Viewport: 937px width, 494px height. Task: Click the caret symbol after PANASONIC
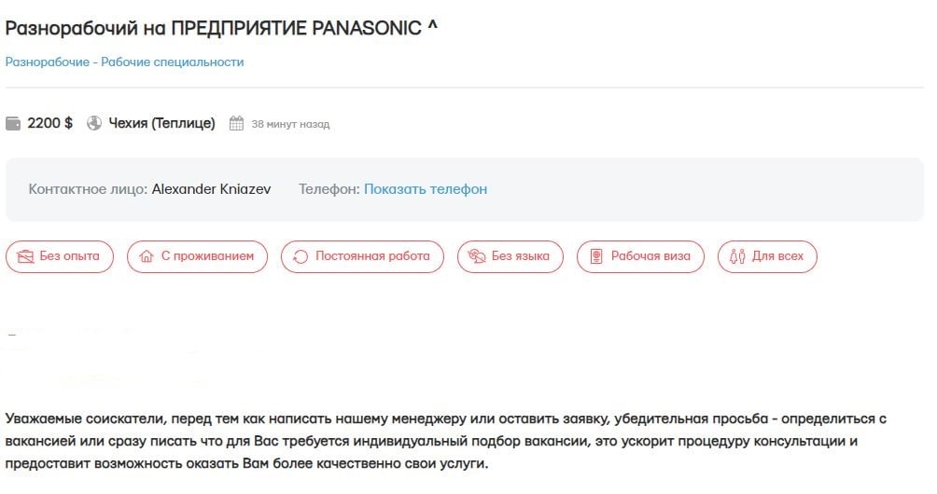point(432,26)
